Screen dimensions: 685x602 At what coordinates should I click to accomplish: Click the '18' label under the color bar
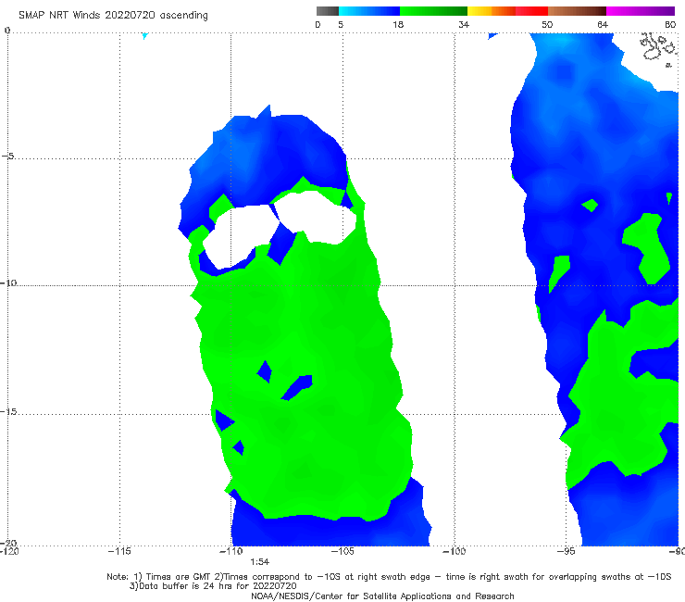pyautogui.click(x=398, y=24)
